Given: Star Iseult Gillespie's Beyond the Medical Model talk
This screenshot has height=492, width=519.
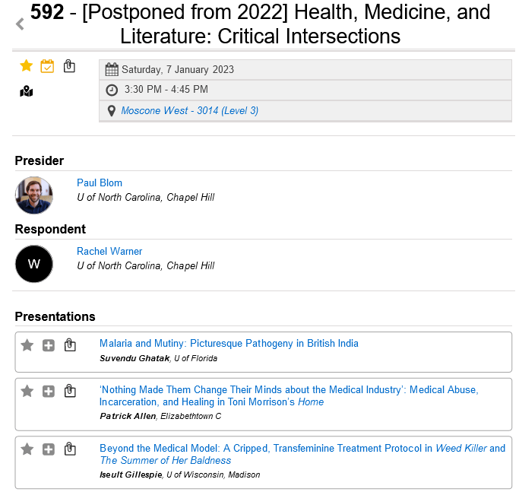Looking at the screenshot, I should point(27,449).
